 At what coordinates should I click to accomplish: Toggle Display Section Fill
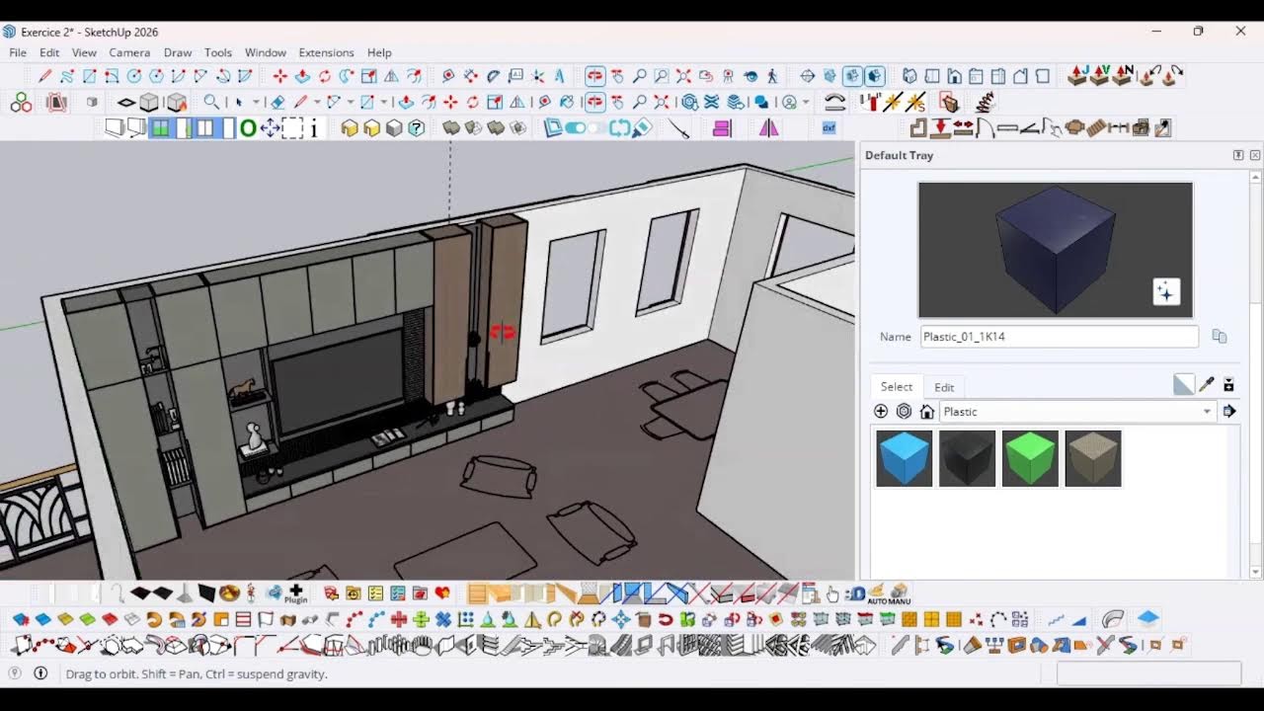coord(875,76)
